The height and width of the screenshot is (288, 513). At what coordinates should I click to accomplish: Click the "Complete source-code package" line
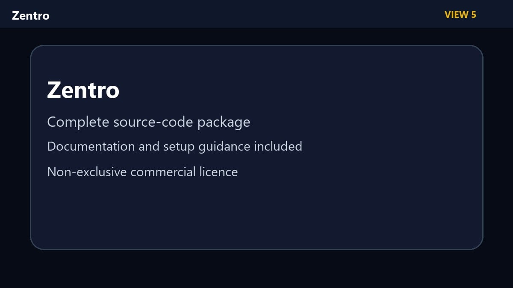(149, 122)
